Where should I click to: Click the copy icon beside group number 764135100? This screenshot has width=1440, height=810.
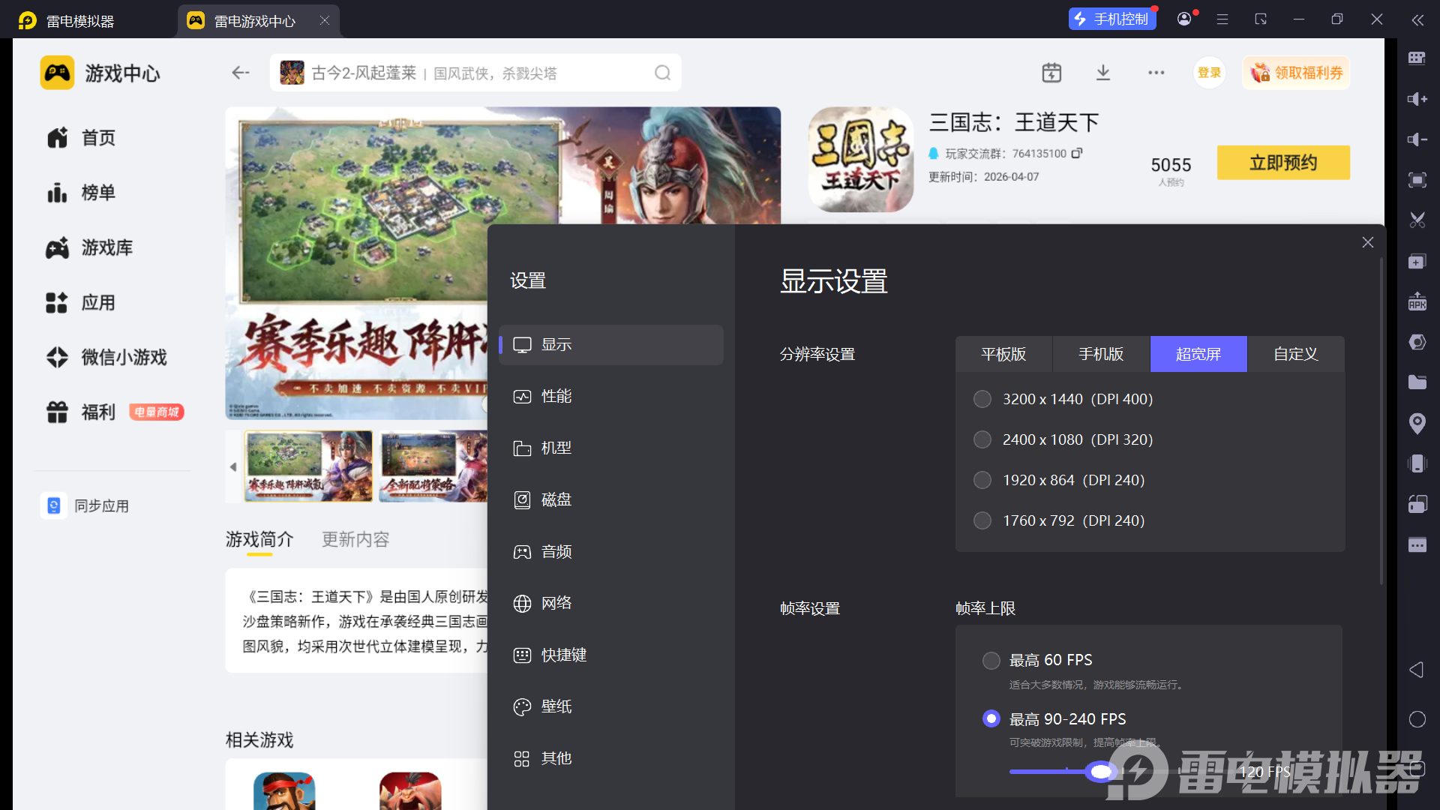[1077, 153]
